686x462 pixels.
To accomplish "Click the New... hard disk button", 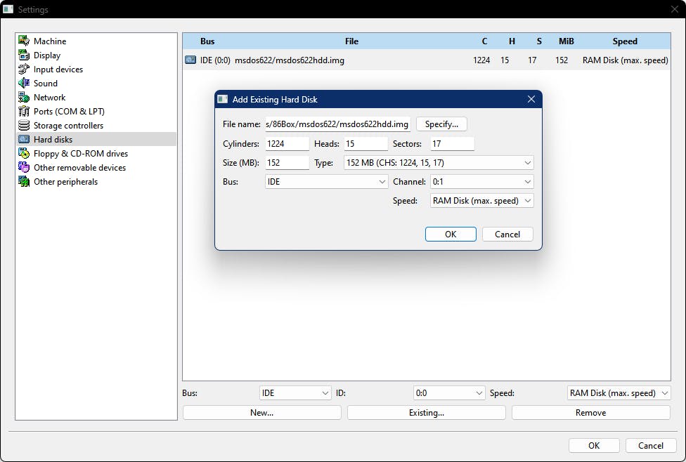I will point(261,413).
